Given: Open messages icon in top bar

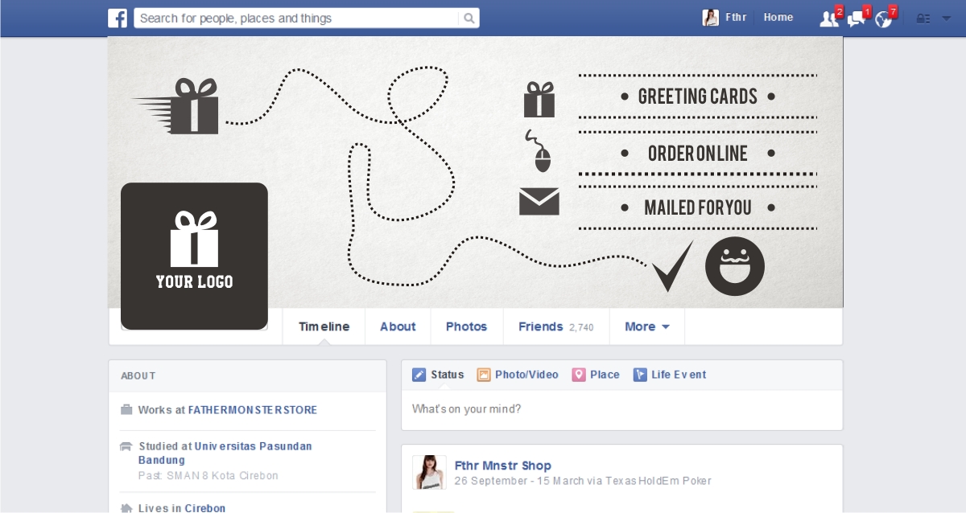Looking at the screenshot, I should coord(857,18).
